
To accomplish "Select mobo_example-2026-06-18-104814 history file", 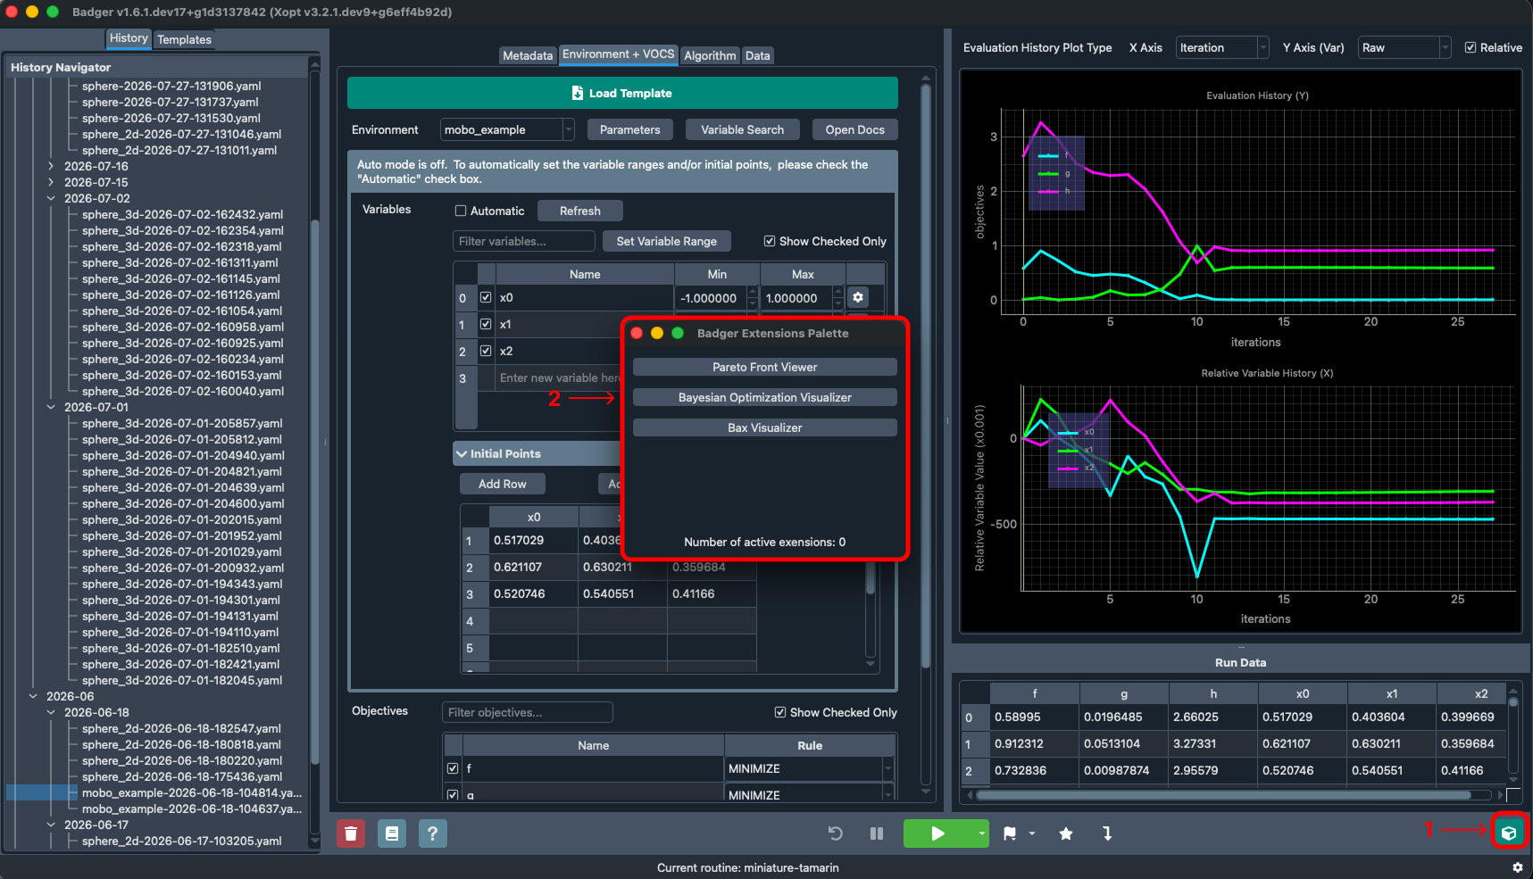I will [x=191, y=792].
